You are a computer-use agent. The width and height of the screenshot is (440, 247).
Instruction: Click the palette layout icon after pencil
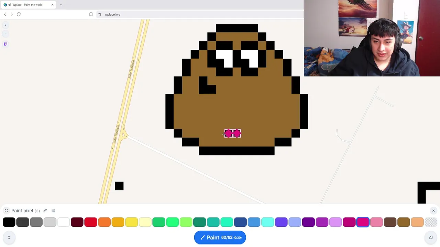53,211
